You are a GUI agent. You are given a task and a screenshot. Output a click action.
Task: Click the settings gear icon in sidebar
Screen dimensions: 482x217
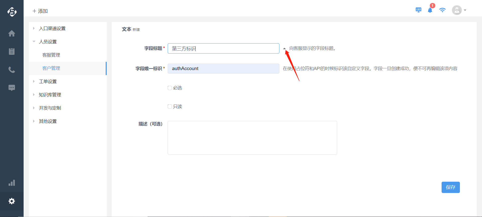(x=12, y=201)
